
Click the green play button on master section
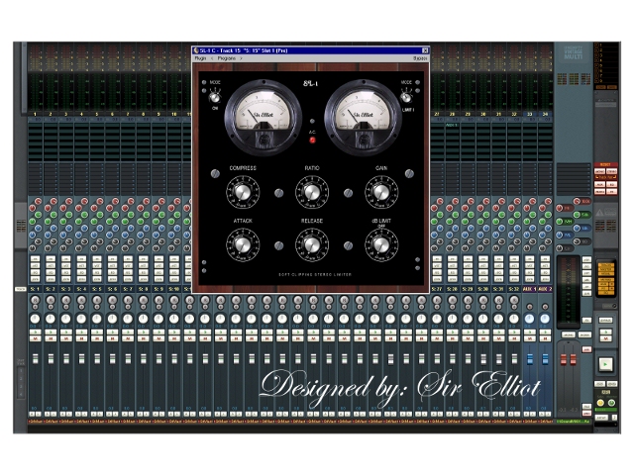pos(605,364)
